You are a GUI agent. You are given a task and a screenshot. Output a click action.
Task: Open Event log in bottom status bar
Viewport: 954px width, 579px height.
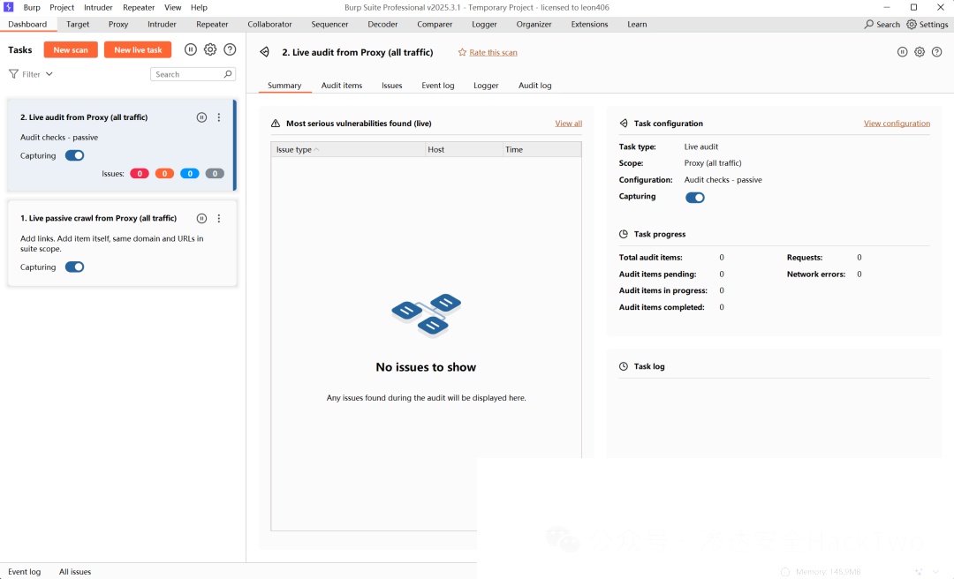25,572
